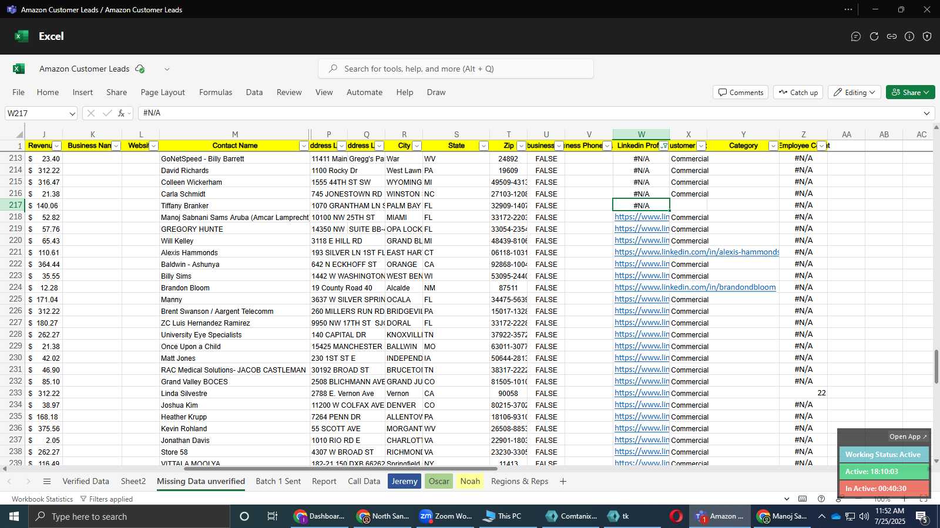This screenshot has width=940, height=528.
Task: Open filter dropdown for City column
Action: coord(417,146)
